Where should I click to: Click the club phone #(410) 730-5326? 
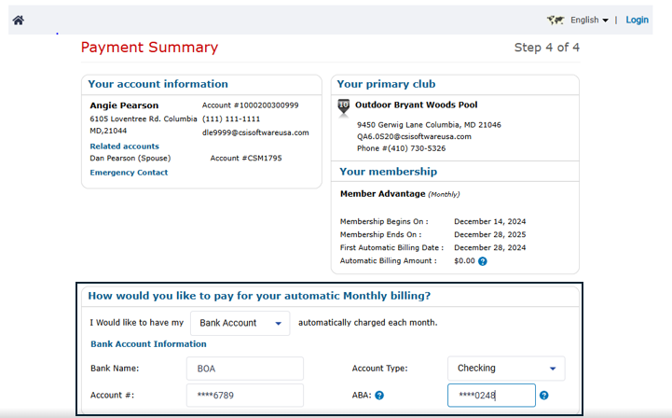coord(401,148)
